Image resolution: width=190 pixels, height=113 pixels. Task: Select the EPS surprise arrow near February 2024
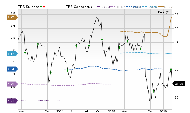[67, 70]
